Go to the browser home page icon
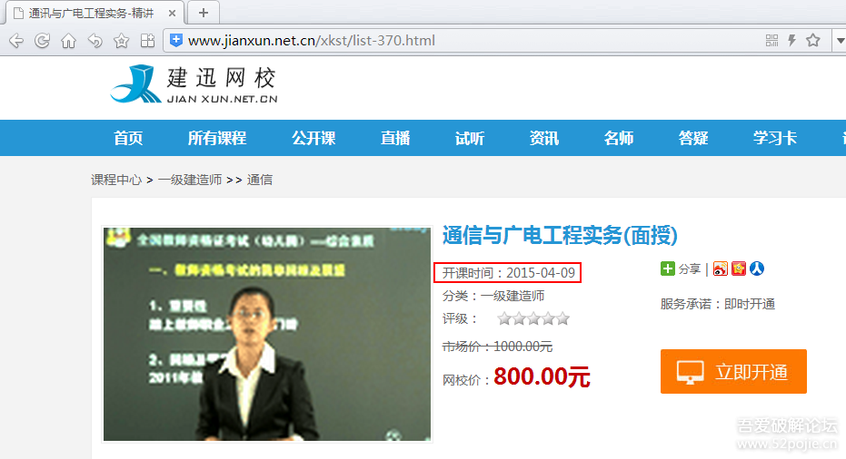The height and width of the screenshot is (459, 846). point(68,41)
